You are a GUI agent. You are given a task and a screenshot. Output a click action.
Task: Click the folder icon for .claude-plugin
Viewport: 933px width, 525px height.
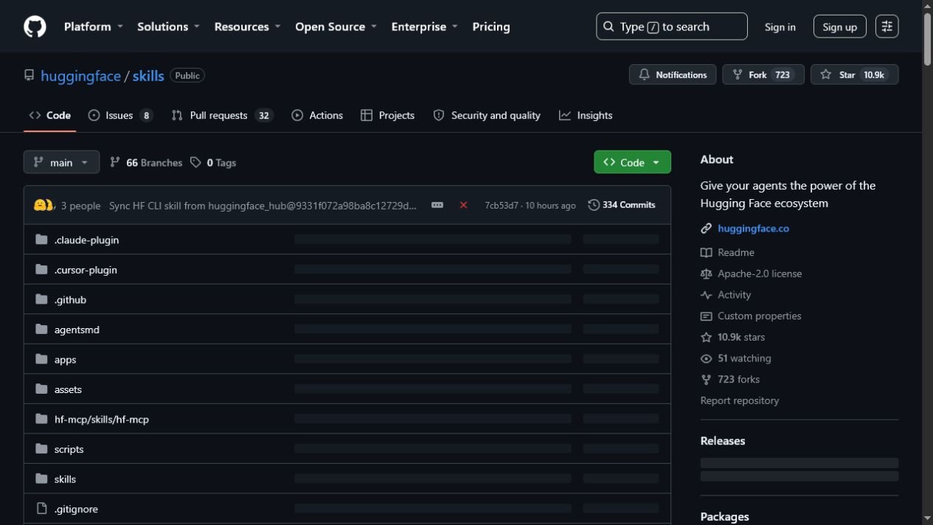41,240
